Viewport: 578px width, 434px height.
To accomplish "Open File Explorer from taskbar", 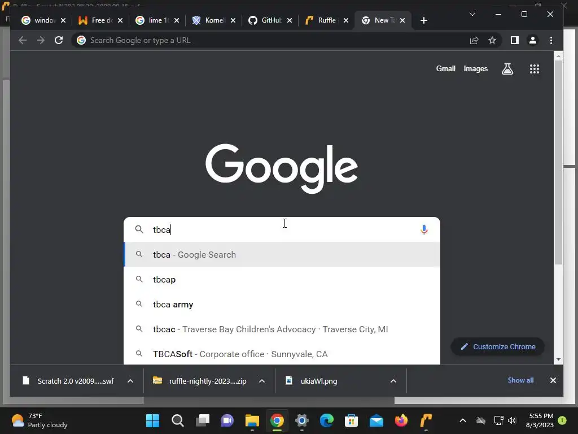I will (x=252, y=420).
